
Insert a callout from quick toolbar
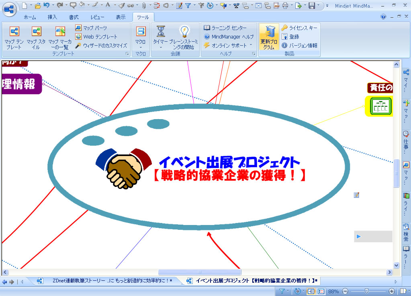[73, 5]
